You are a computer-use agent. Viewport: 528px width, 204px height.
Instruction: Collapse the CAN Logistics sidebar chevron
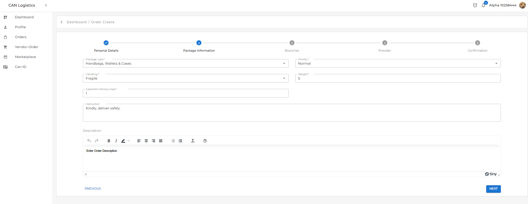(x=46, y=5)
